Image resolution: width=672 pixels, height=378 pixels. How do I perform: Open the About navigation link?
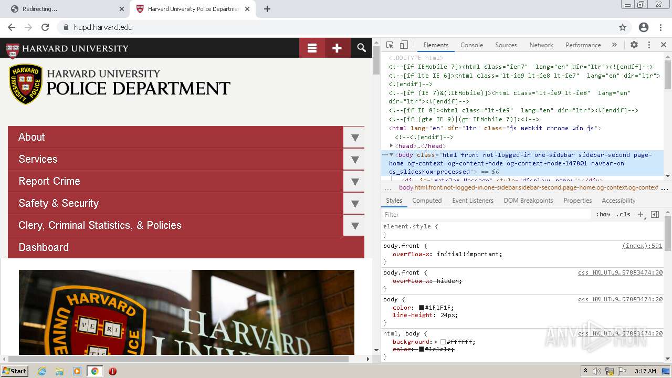[x=31, y=137]
